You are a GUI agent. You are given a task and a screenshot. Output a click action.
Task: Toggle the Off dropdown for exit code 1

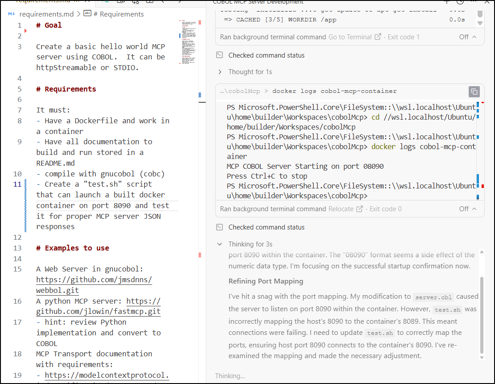pyautogui.click(x=468, y=37)
